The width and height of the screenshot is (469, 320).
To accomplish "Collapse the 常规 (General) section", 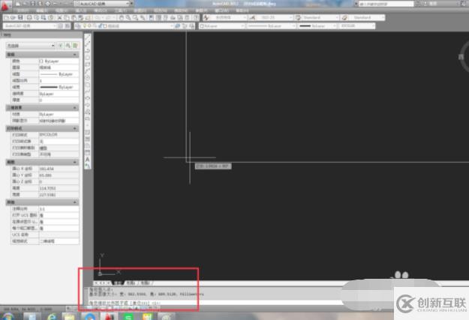I will click(75, 55).
